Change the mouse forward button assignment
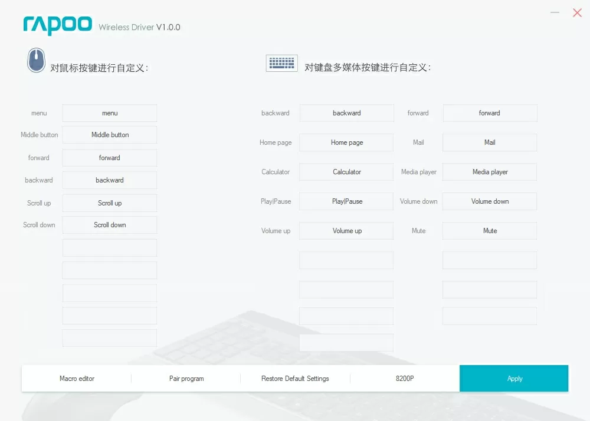The height and width of the screenshot is (421, 590). click(110, 158)
